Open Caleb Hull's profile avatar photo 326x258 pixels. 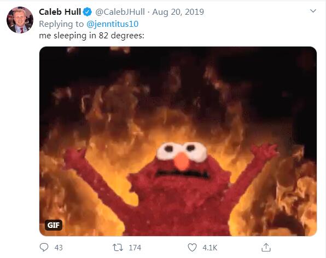pos(20,20)
